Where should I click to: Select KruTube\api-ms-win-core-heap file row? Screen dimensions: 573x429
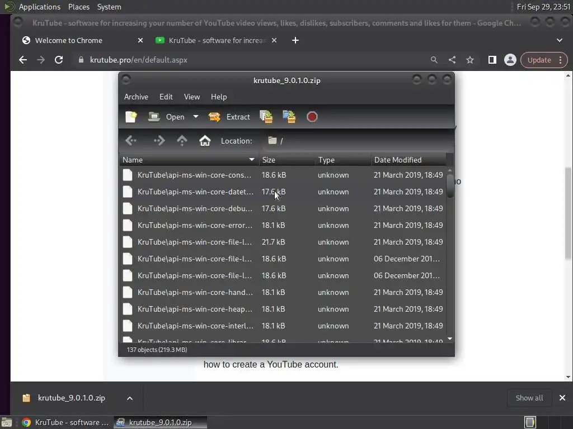(283, 309)
